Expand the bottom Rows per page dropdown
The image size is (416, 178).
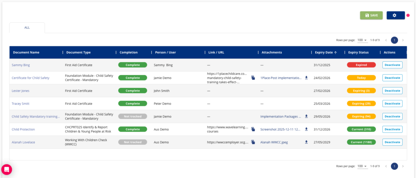coord(362,166)
